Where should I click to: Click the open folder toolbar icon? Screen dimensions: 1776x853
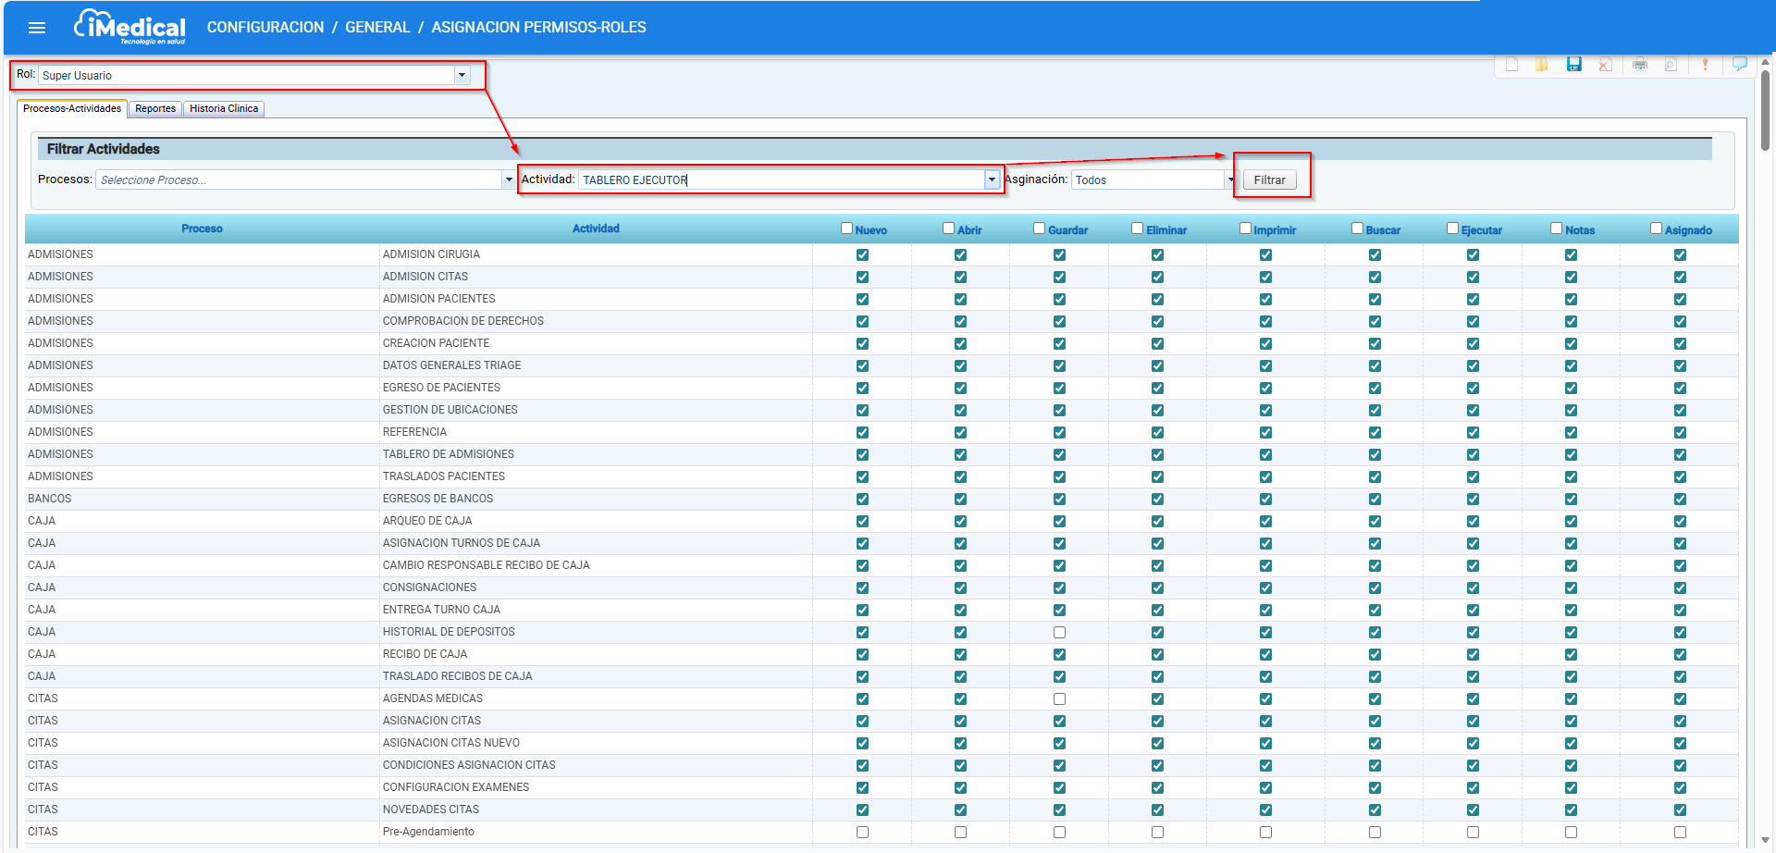point(1542,65)
